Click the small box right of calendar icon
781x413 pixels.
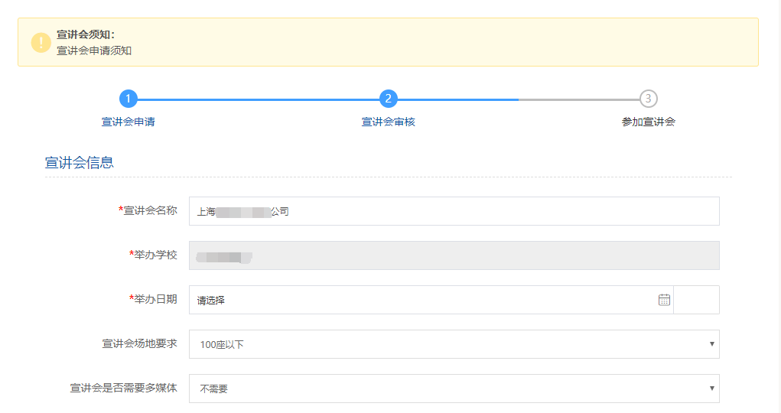[697, 300]
